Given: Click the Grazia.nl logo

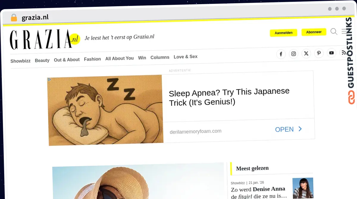Looking at the screenshot, I should [x=45, y=40].
